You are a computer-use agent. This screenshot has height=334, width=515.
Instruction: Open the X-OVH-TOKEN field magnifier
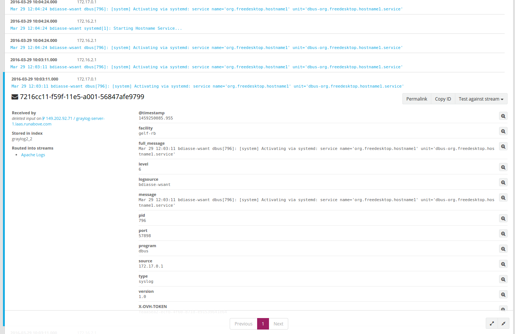[503, 309]
